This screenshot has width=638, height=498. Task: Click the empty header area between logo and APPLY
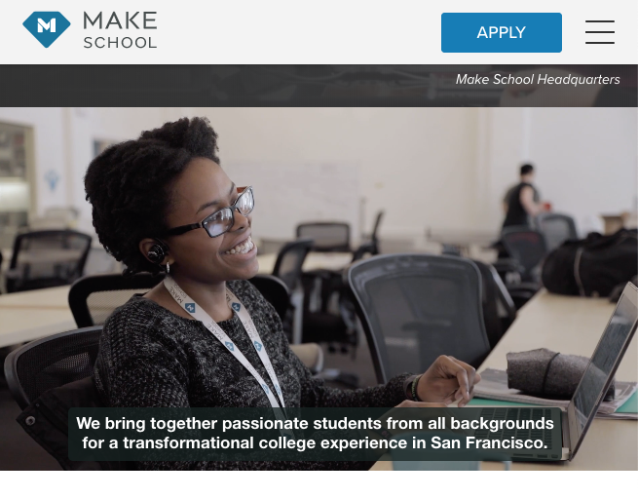click(299, 32)
